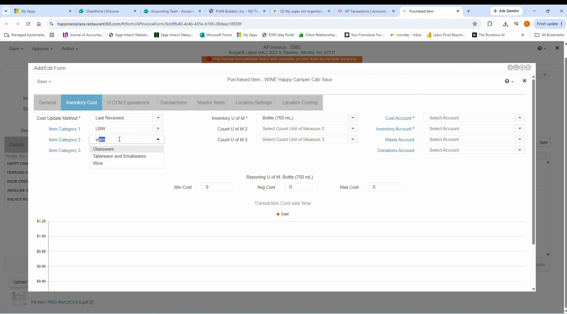This screenshot has width=567, height=314.
Task: Close the SharePoint Discover tab
Action: click(x=135, y=11)
